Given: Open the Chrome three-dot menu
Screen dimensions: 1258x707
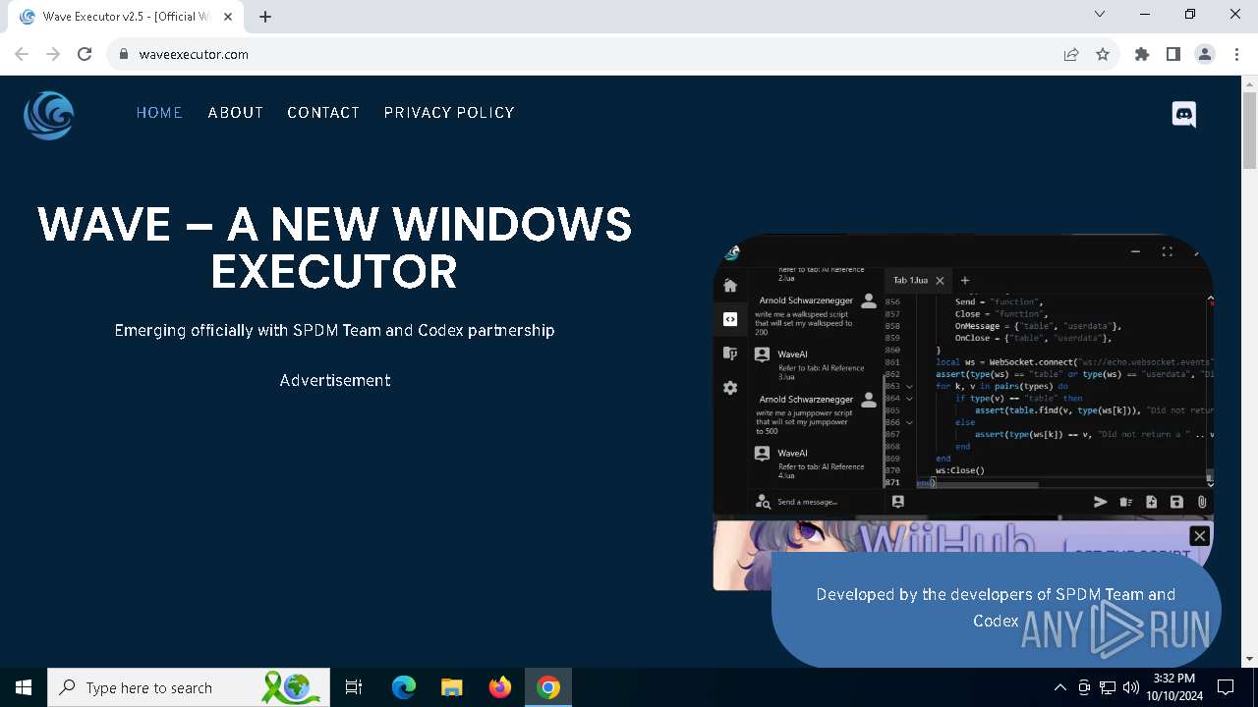Looking at the screenshot, I should click(1236, 55).
